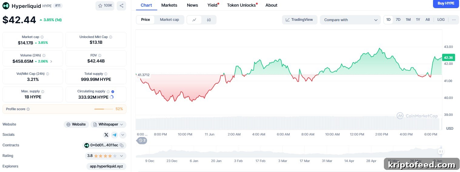The height and width of the screenshot is (172, 460).
Task: Switch chart to candlestick view icon
Action: [209, 20]
